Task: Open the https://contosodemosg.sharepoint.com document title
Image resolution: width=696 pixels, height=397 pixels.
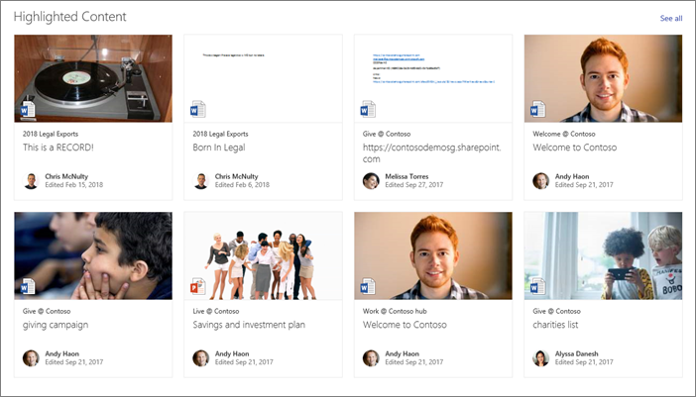Action: [x=431, y=153]
